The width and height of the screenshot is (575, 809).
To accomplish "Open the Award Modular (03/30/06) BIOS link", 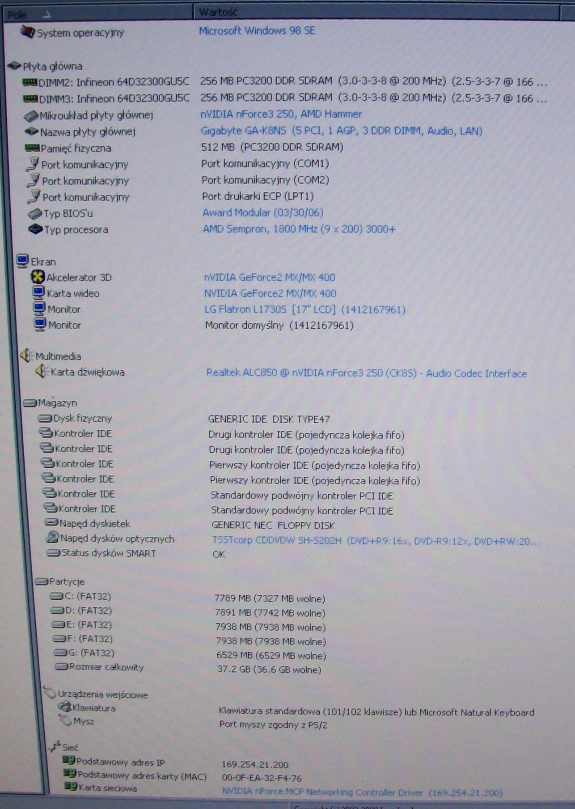I will (x=263, y=213).
